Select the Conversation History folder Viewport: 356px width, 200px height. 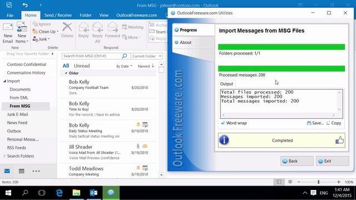pos(26,73)
